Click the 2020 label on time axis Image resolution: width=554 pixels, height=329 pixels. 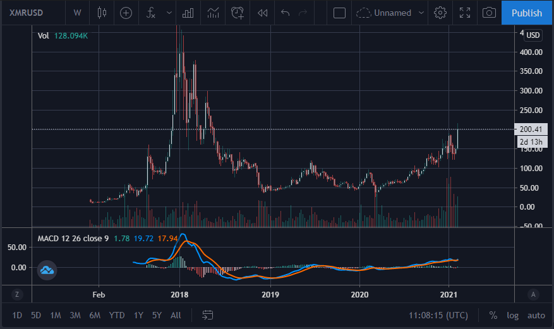[x=359, y=294]
